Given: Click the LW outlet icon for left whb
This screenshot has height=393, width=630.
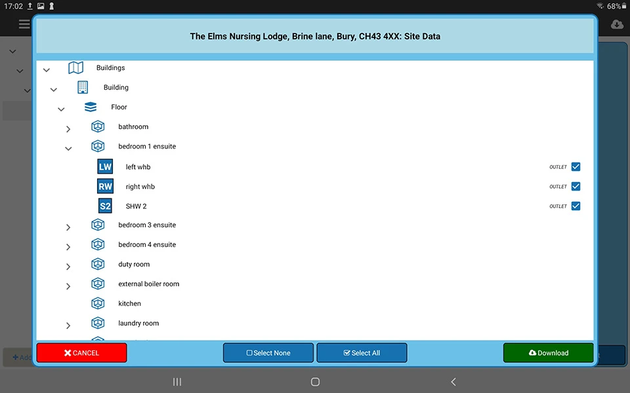Looking at the screenshot, I should point(105,166).
